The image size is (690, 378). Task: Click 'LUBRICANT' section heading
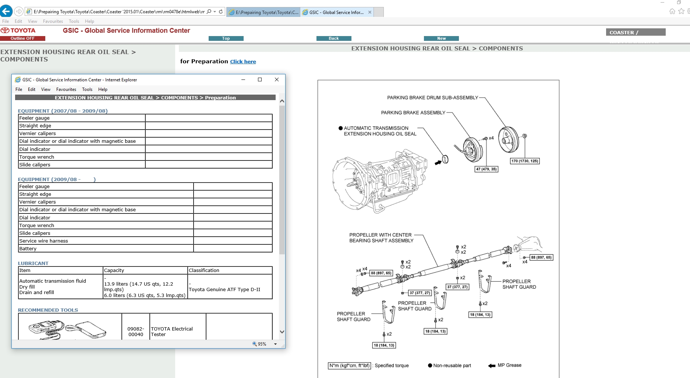click(33, 263)
